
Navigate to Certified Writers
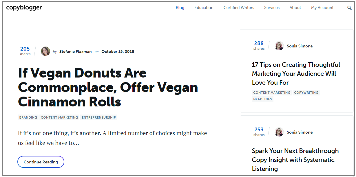click(239, 8)
